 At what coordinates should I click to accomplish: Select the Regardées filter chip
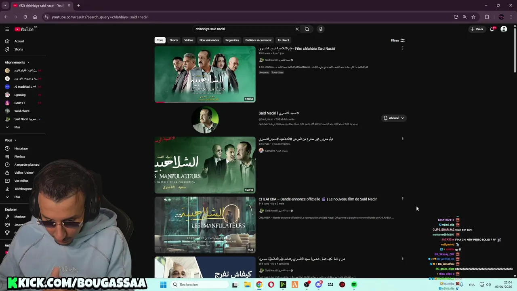pyautogui.click(x=232, y=40)
